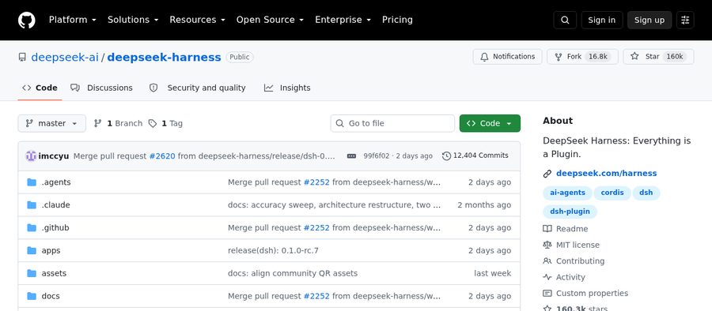This screenshot has height=311, width=712.
Task: Open Custom properties link
Action: [585, 294]
